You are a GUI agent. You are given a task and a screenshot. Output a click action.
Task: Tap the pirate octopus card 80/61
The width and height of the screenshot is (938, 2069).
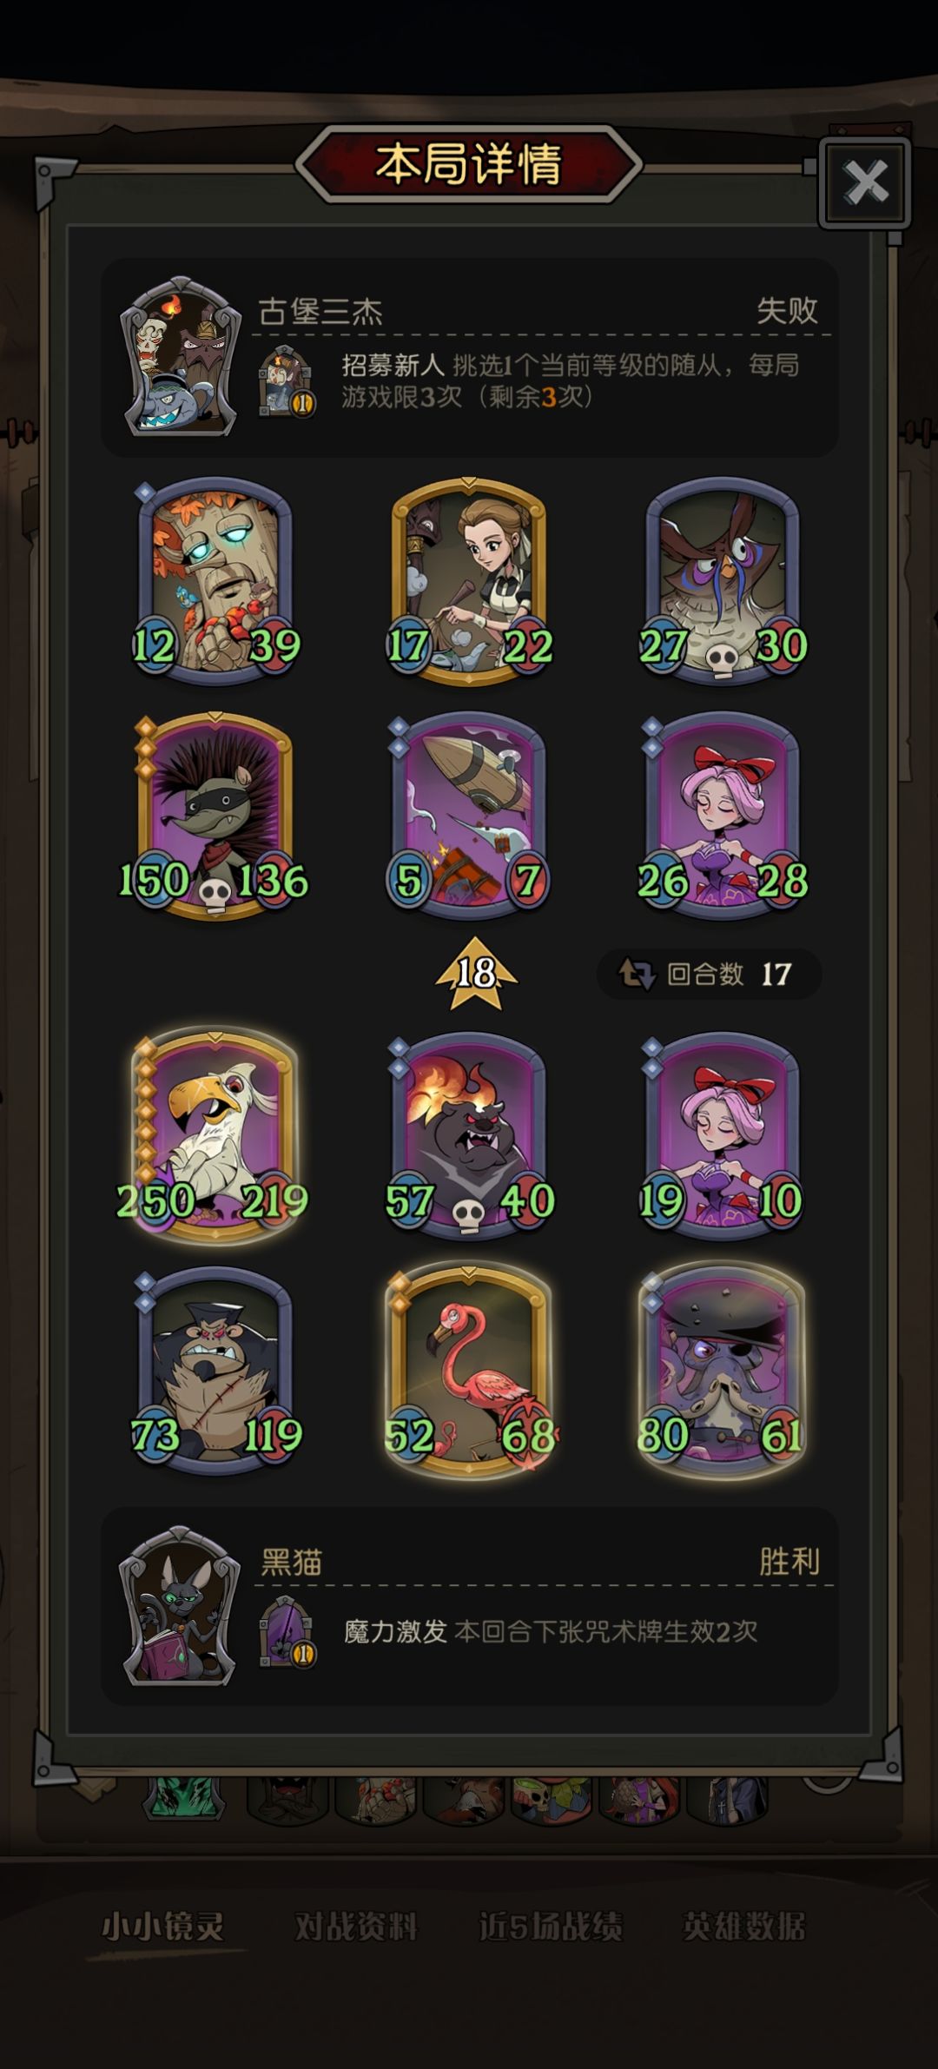click(723, 1371)
